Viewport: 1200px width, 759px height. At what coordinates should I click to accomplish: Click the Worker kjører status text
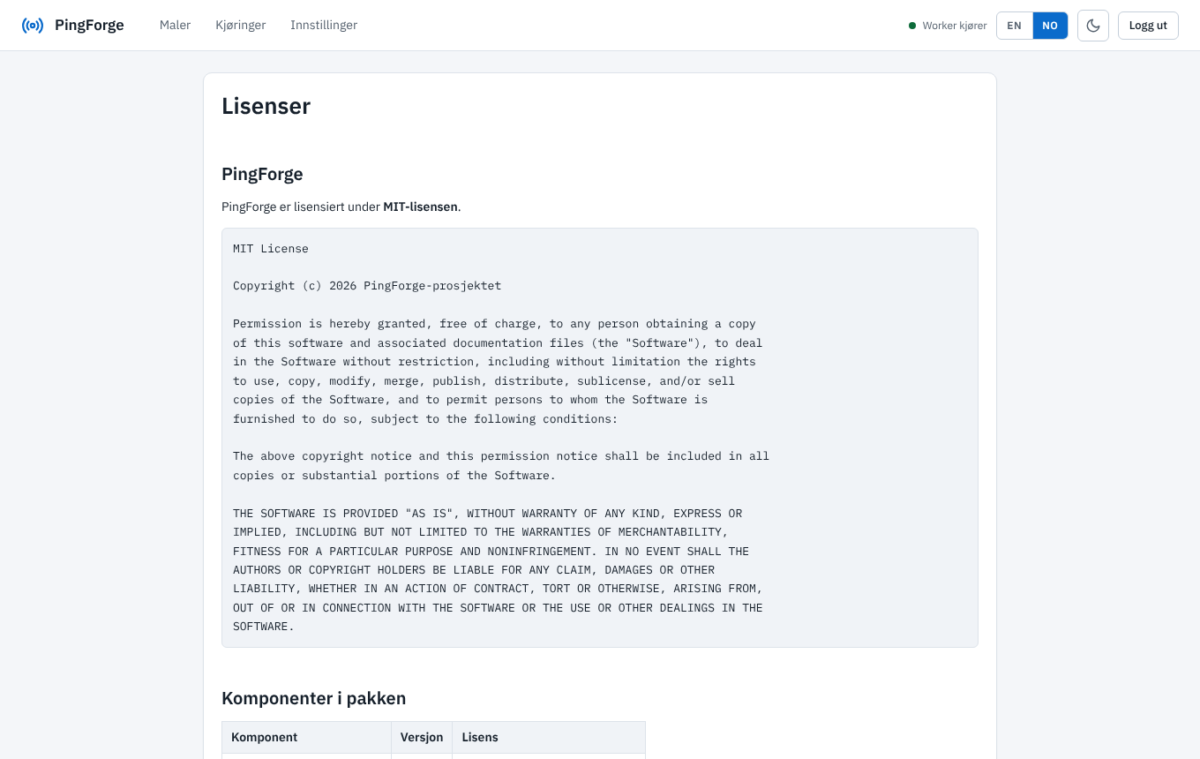(x=955, y=26)
